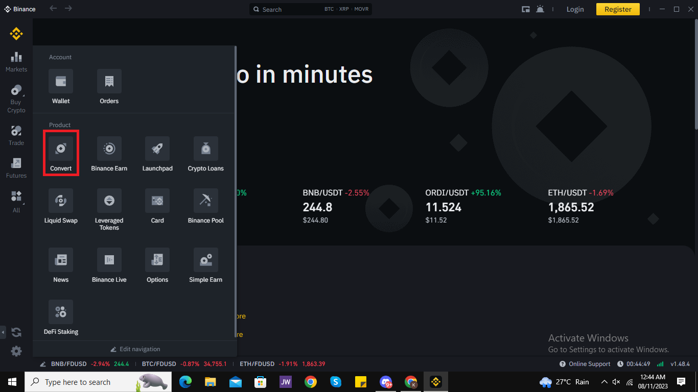The height and width of the screenshot is (392, 698).
Task: Go back with the left arrow
Action: point(53,9)
